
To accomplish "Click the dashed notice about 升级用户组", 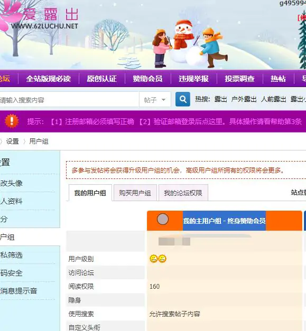I will click(186, 170).
